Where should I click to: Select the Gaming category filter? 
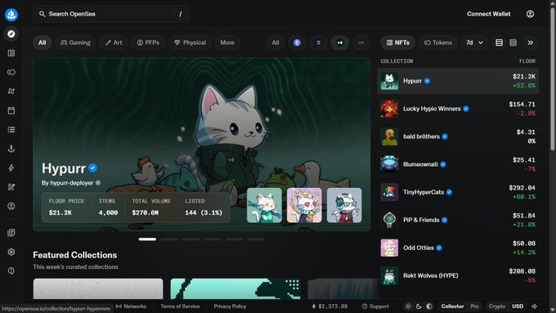coord(75,42)
